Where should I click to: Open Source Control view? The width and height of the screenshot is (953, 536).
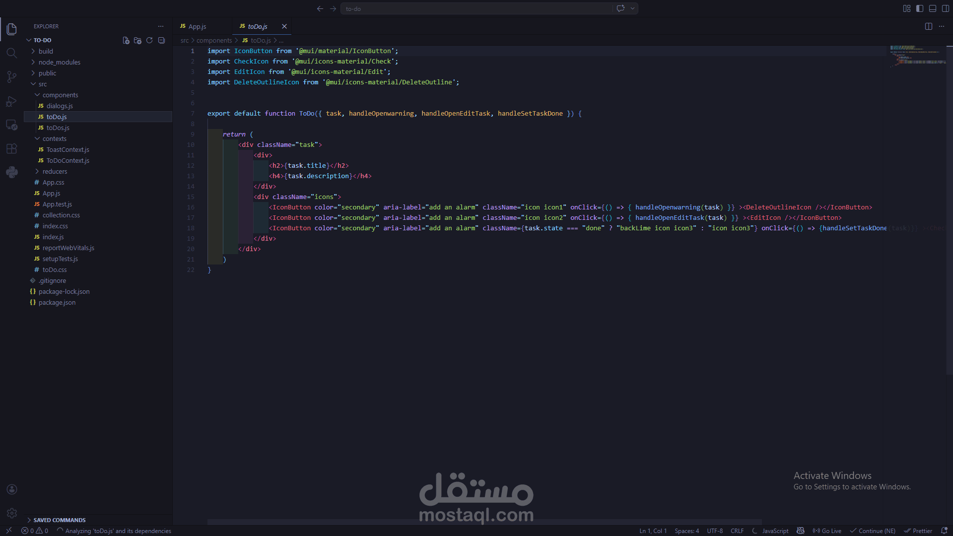(11, 76)
